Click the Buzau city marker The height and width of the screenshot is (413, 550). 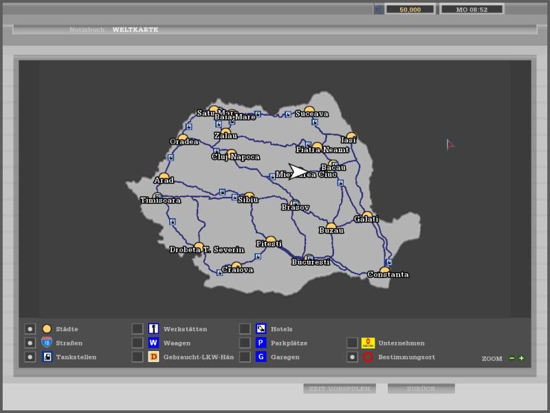tap(331, 227)
